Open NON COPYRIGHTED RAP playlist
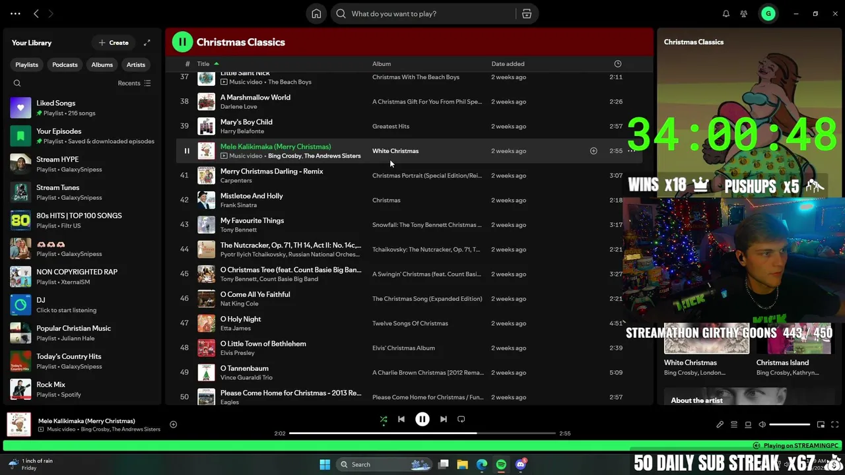The width and height of the screenshot is (845, 475). [83, 276]
